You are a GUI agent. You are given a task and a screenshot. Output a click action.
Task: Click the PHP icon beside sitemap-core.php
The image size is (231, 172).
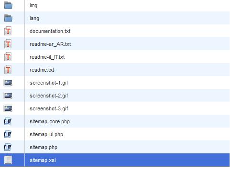pyautogui.click(x=8, y=121)
